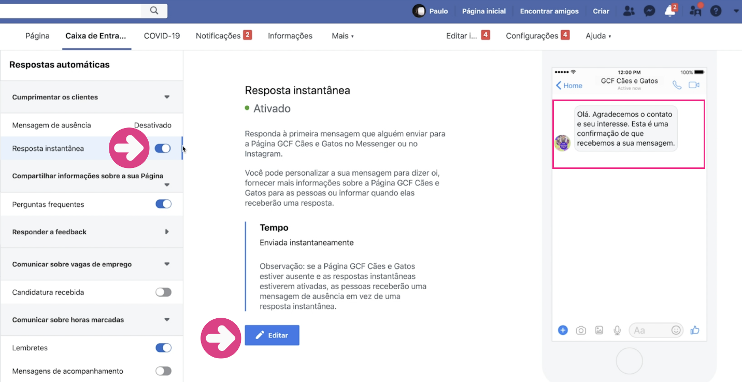742x382 pixels.
Task: Tap the camera icon in message bar
Action: (581, 330)
